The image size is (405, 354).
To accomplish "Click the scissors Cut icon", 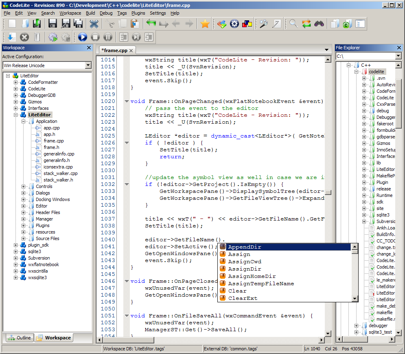I will tap(110, 24).
